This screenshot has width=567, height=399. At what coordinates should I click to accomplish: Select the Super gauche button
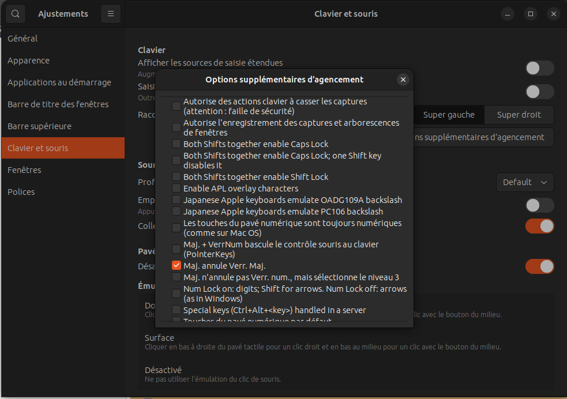coord(449,115)
